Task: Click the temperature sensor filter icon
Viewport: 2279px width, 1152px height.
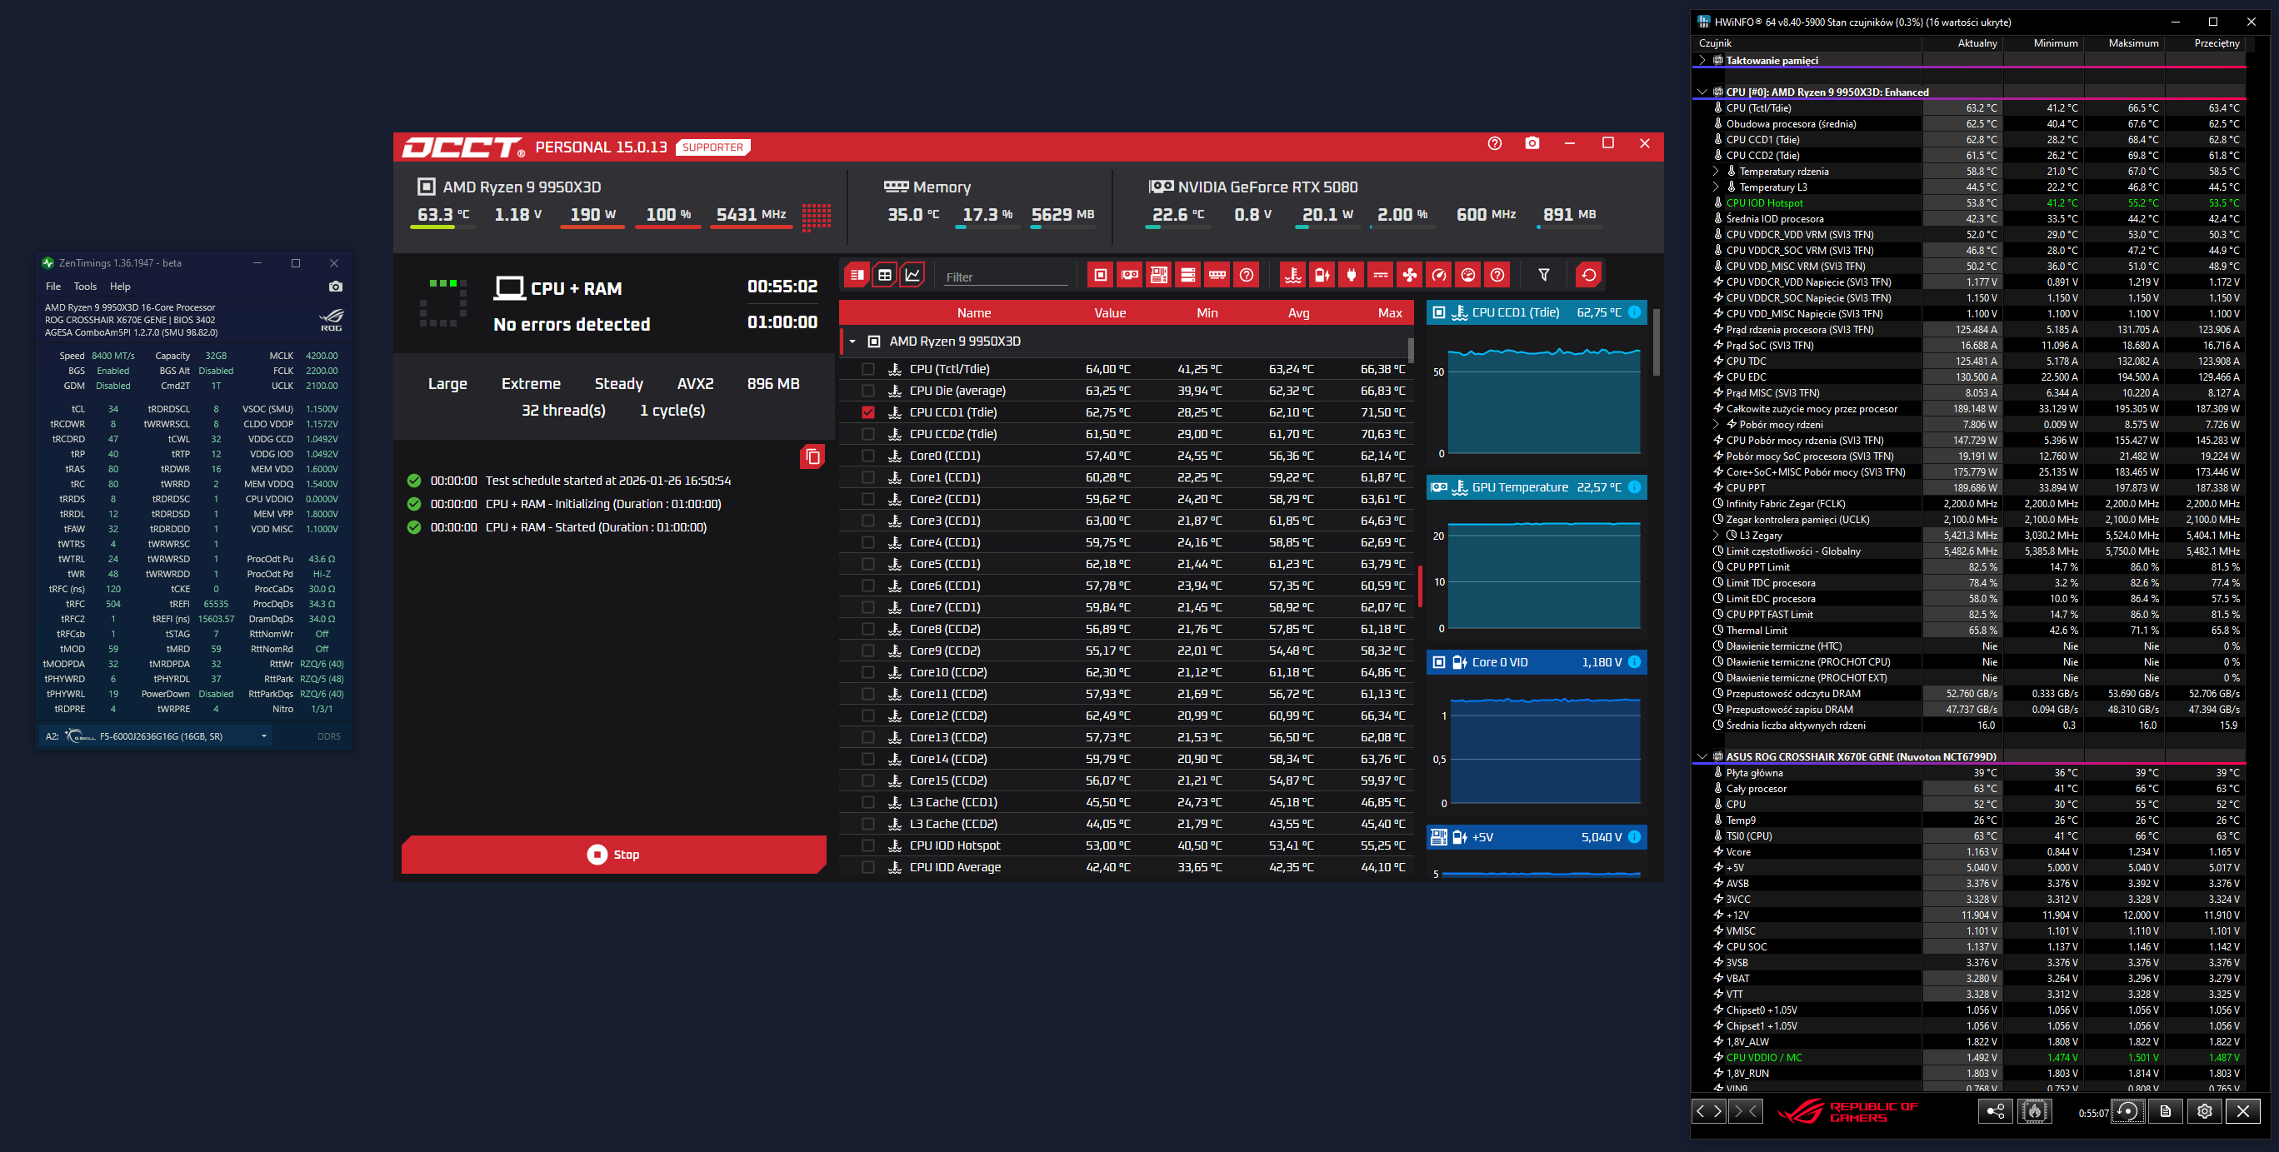Action: [1292, 275]
